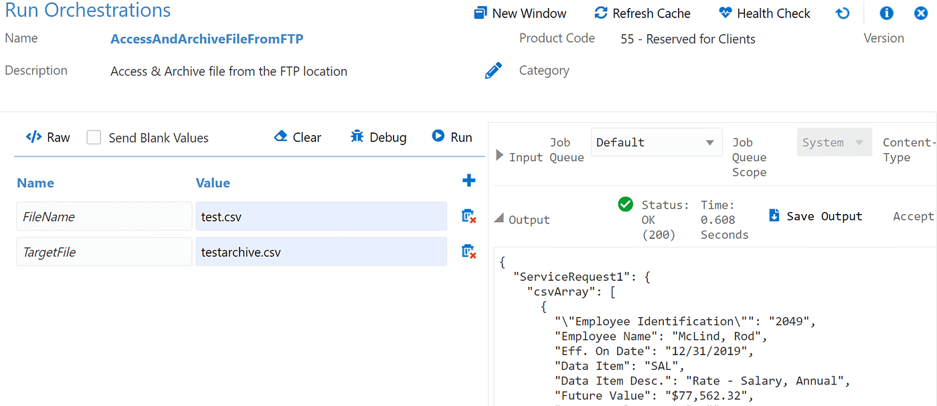Image resolution: width=937 pixels, height=406 pixels.
Task: Collapse the Output section
Action: click(x=500, y=219)
